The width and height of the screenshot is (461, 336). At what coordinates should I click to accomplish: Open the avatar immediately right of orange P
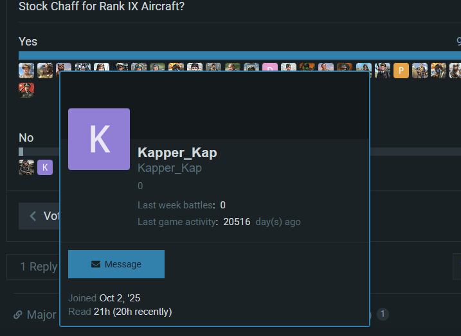click(420, 71)
